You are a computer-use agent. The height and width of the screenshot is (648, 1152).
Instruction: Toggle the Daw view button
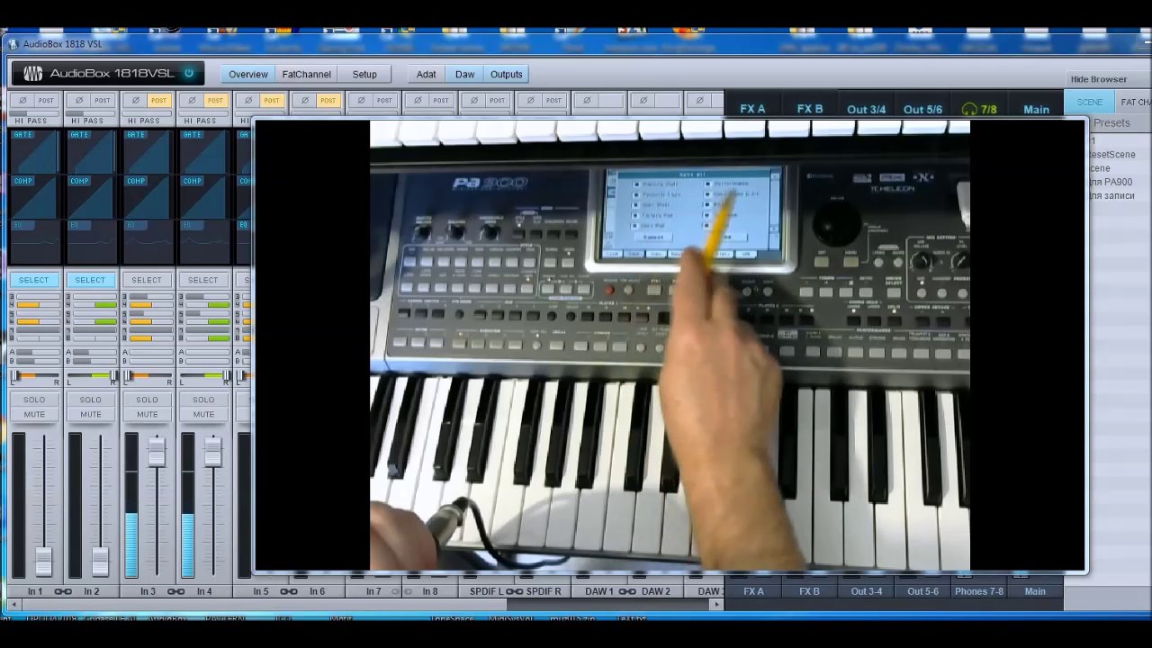click(465, 74)
